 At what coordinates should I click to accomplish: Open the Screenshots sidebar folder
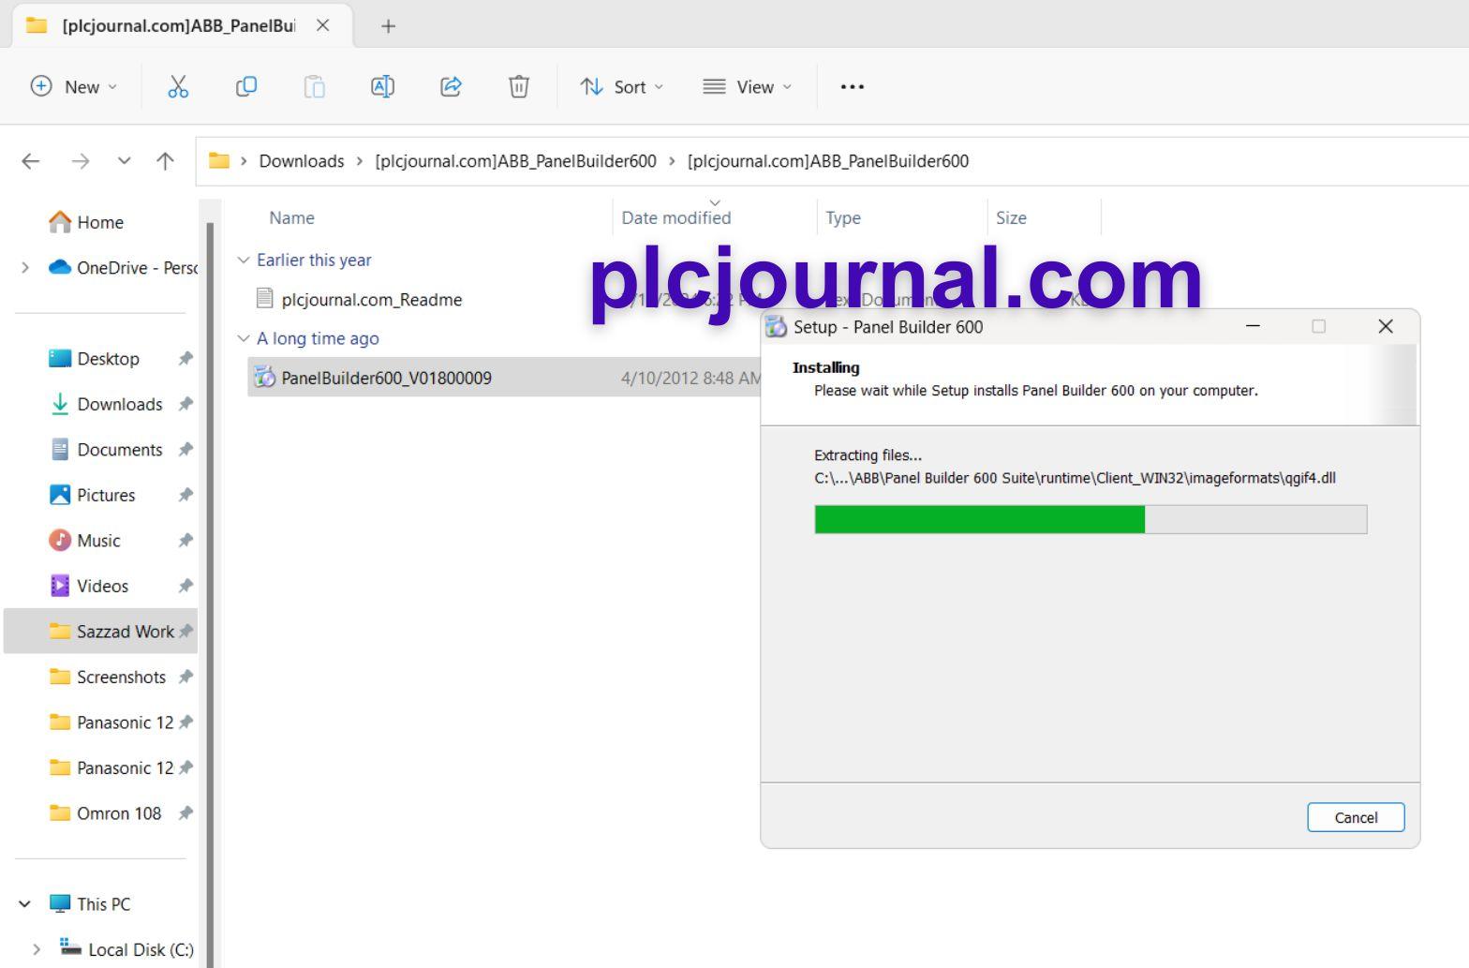[x=121, y=677]
